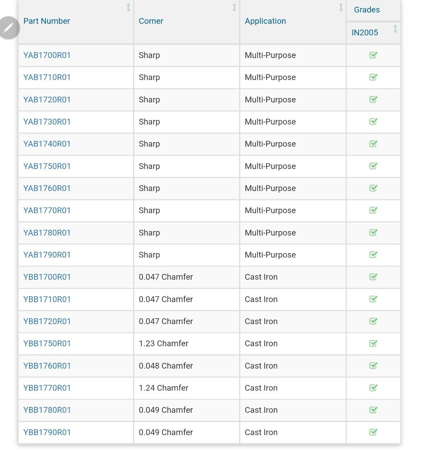Open part number YBB1790R01
This screenshot has height=449, width=421.
click(x=47, y=432)
